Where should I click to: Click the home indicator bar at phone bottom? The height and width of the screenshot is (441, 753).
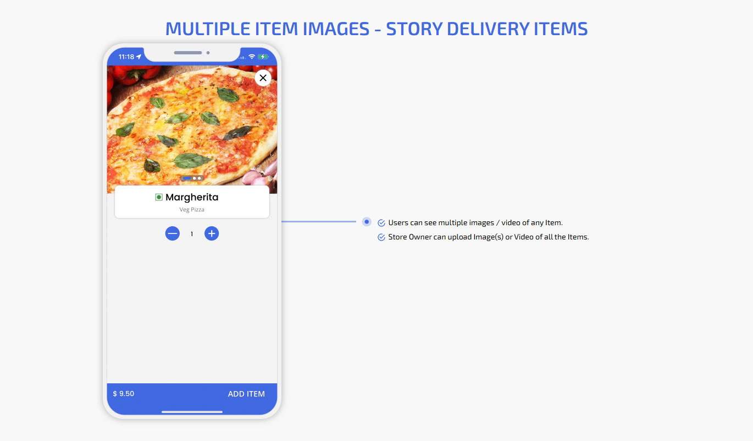192,411
